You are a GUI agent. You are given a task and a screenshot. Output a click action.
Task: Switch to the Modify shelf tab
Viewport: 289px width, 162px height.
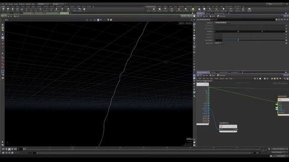click(8, 7)
